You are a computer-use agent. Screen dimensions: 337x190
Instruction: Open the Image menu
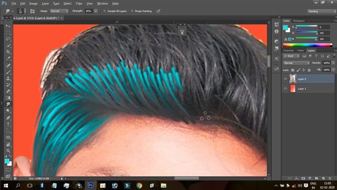tap(33, 4)
